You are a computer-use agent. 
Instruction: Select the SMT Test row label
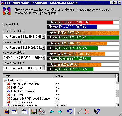tap(17, 95)
